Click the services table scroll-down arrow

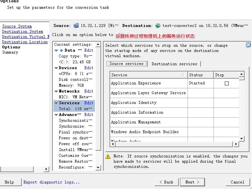point(242,139)
